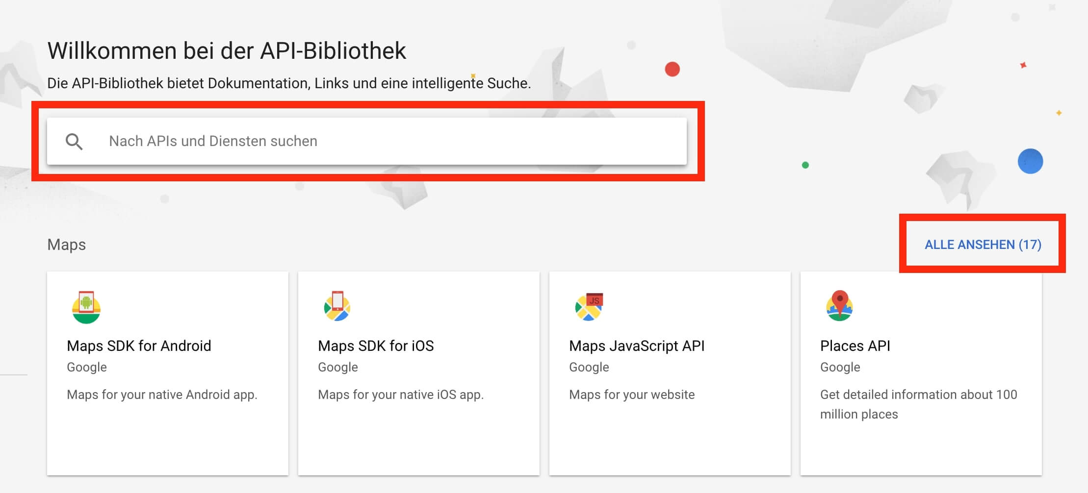1088x493 pixels.
Task: Click the Places API title text
Action: 855,345
